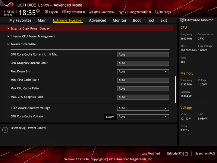This screenshot has width=217, height=163.
Task: Click Max CPU Cache Ratio field
Action: point(143,88)
